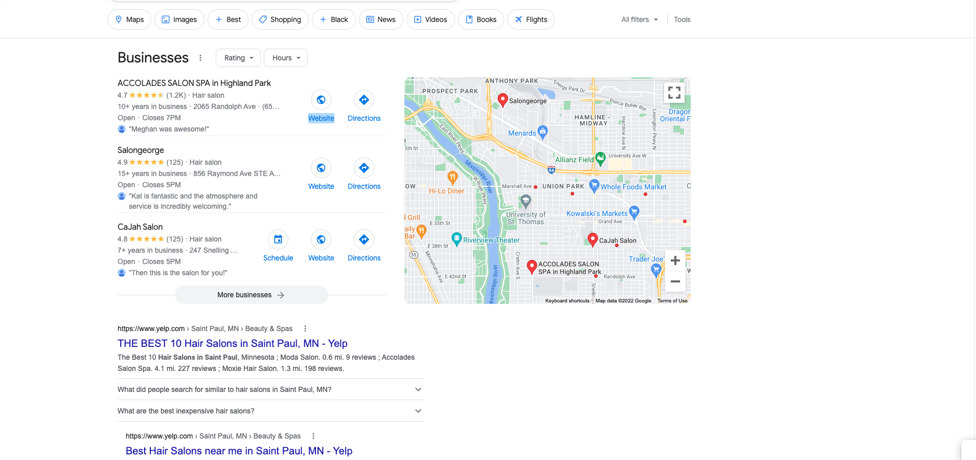Zoom in on the map
Image resolution: width=976 pixels, height=460 pixels.
pyautogui.click(x=675, y=260)
